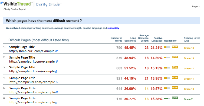Open external link icon for page 5 URL
The image size is (204, 106).
click(x=57, y=92)
